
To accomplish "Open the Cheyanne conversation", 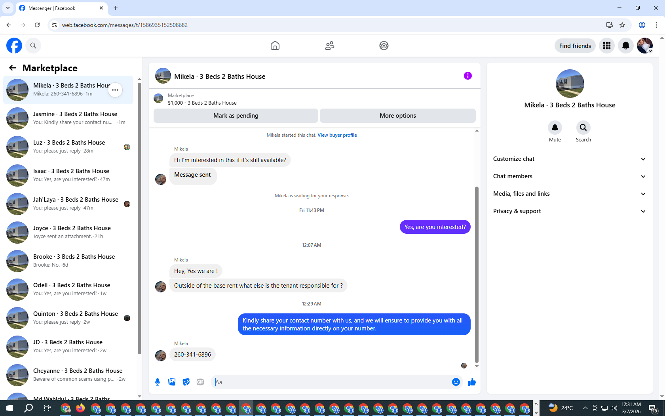I will (68, 375).
